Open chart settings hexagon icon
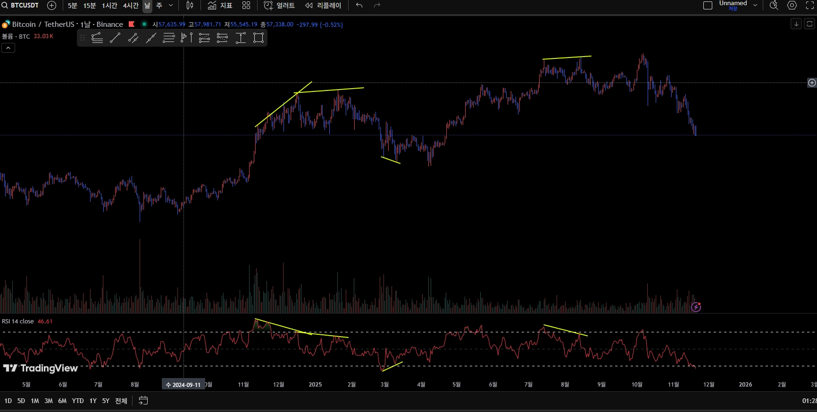 click(792, 6)
